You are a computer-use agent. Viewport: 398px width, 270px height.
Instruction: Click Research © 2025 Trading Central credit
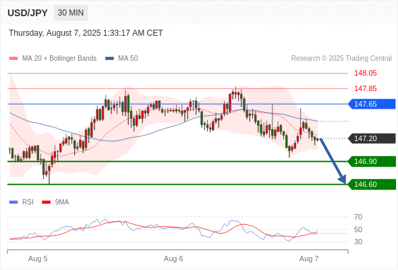click(x=341, y=59)
